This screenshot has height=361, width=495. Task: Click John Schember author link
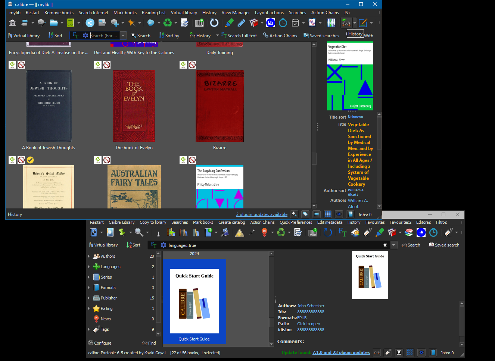(311, 306)
